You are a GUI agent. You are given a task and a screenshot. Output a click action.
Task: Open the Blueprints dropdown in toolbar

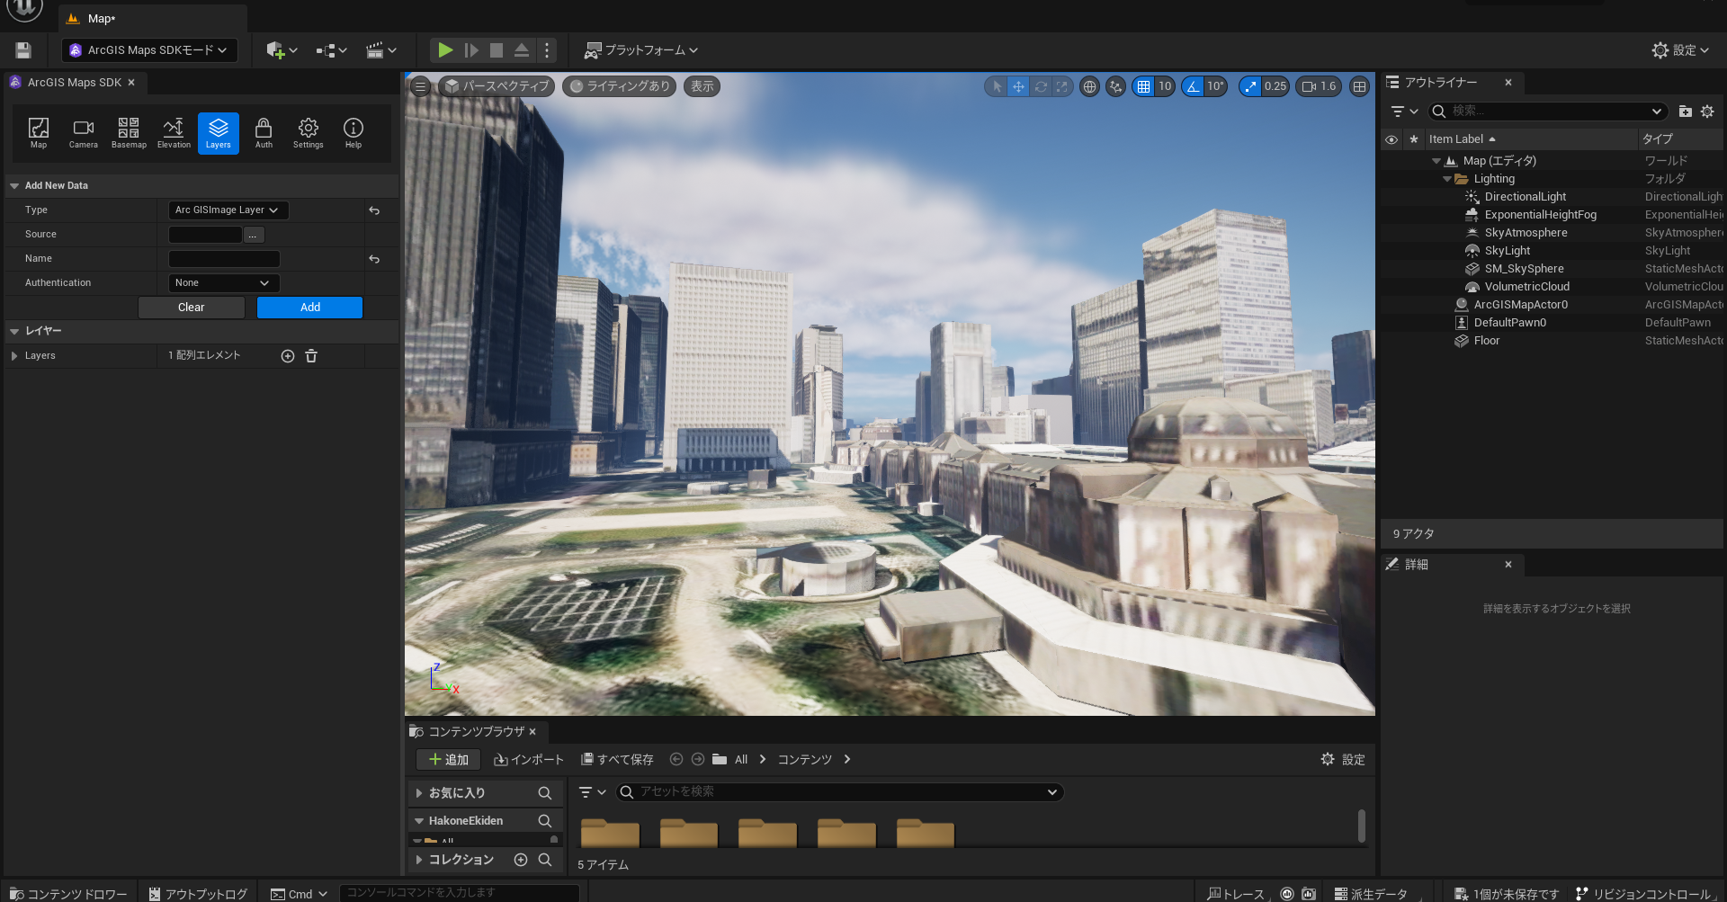pyautogui.click(x=331, y=50)
